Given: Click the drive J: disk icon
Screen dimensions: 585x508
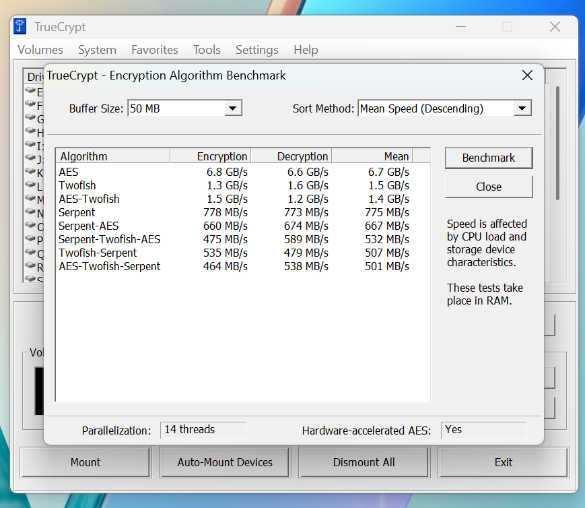Looking at the screenshot, I should 31,158.
